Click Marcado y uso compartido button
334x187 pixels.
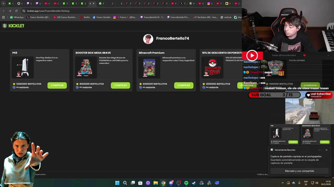(300, 171)
